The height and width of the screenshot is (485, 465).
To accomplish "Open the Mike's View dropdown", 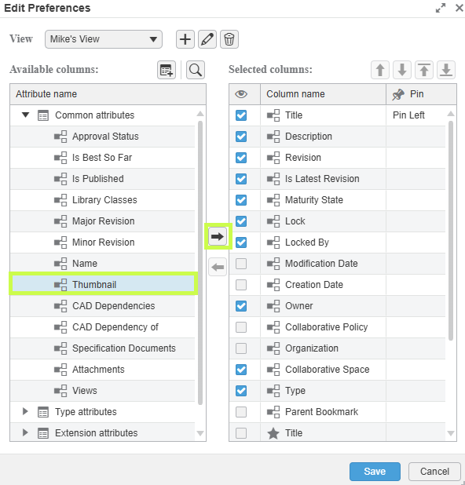I will point(104,39).
